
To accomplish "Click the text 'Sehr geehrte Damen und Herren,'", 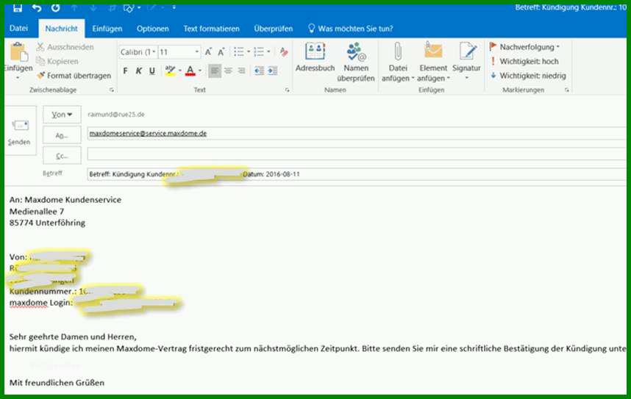I will click(x=73, y=337).
